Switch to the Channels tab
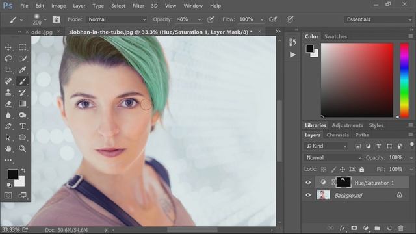The width and height of the screenshot is (416, 234). [337, 135]
